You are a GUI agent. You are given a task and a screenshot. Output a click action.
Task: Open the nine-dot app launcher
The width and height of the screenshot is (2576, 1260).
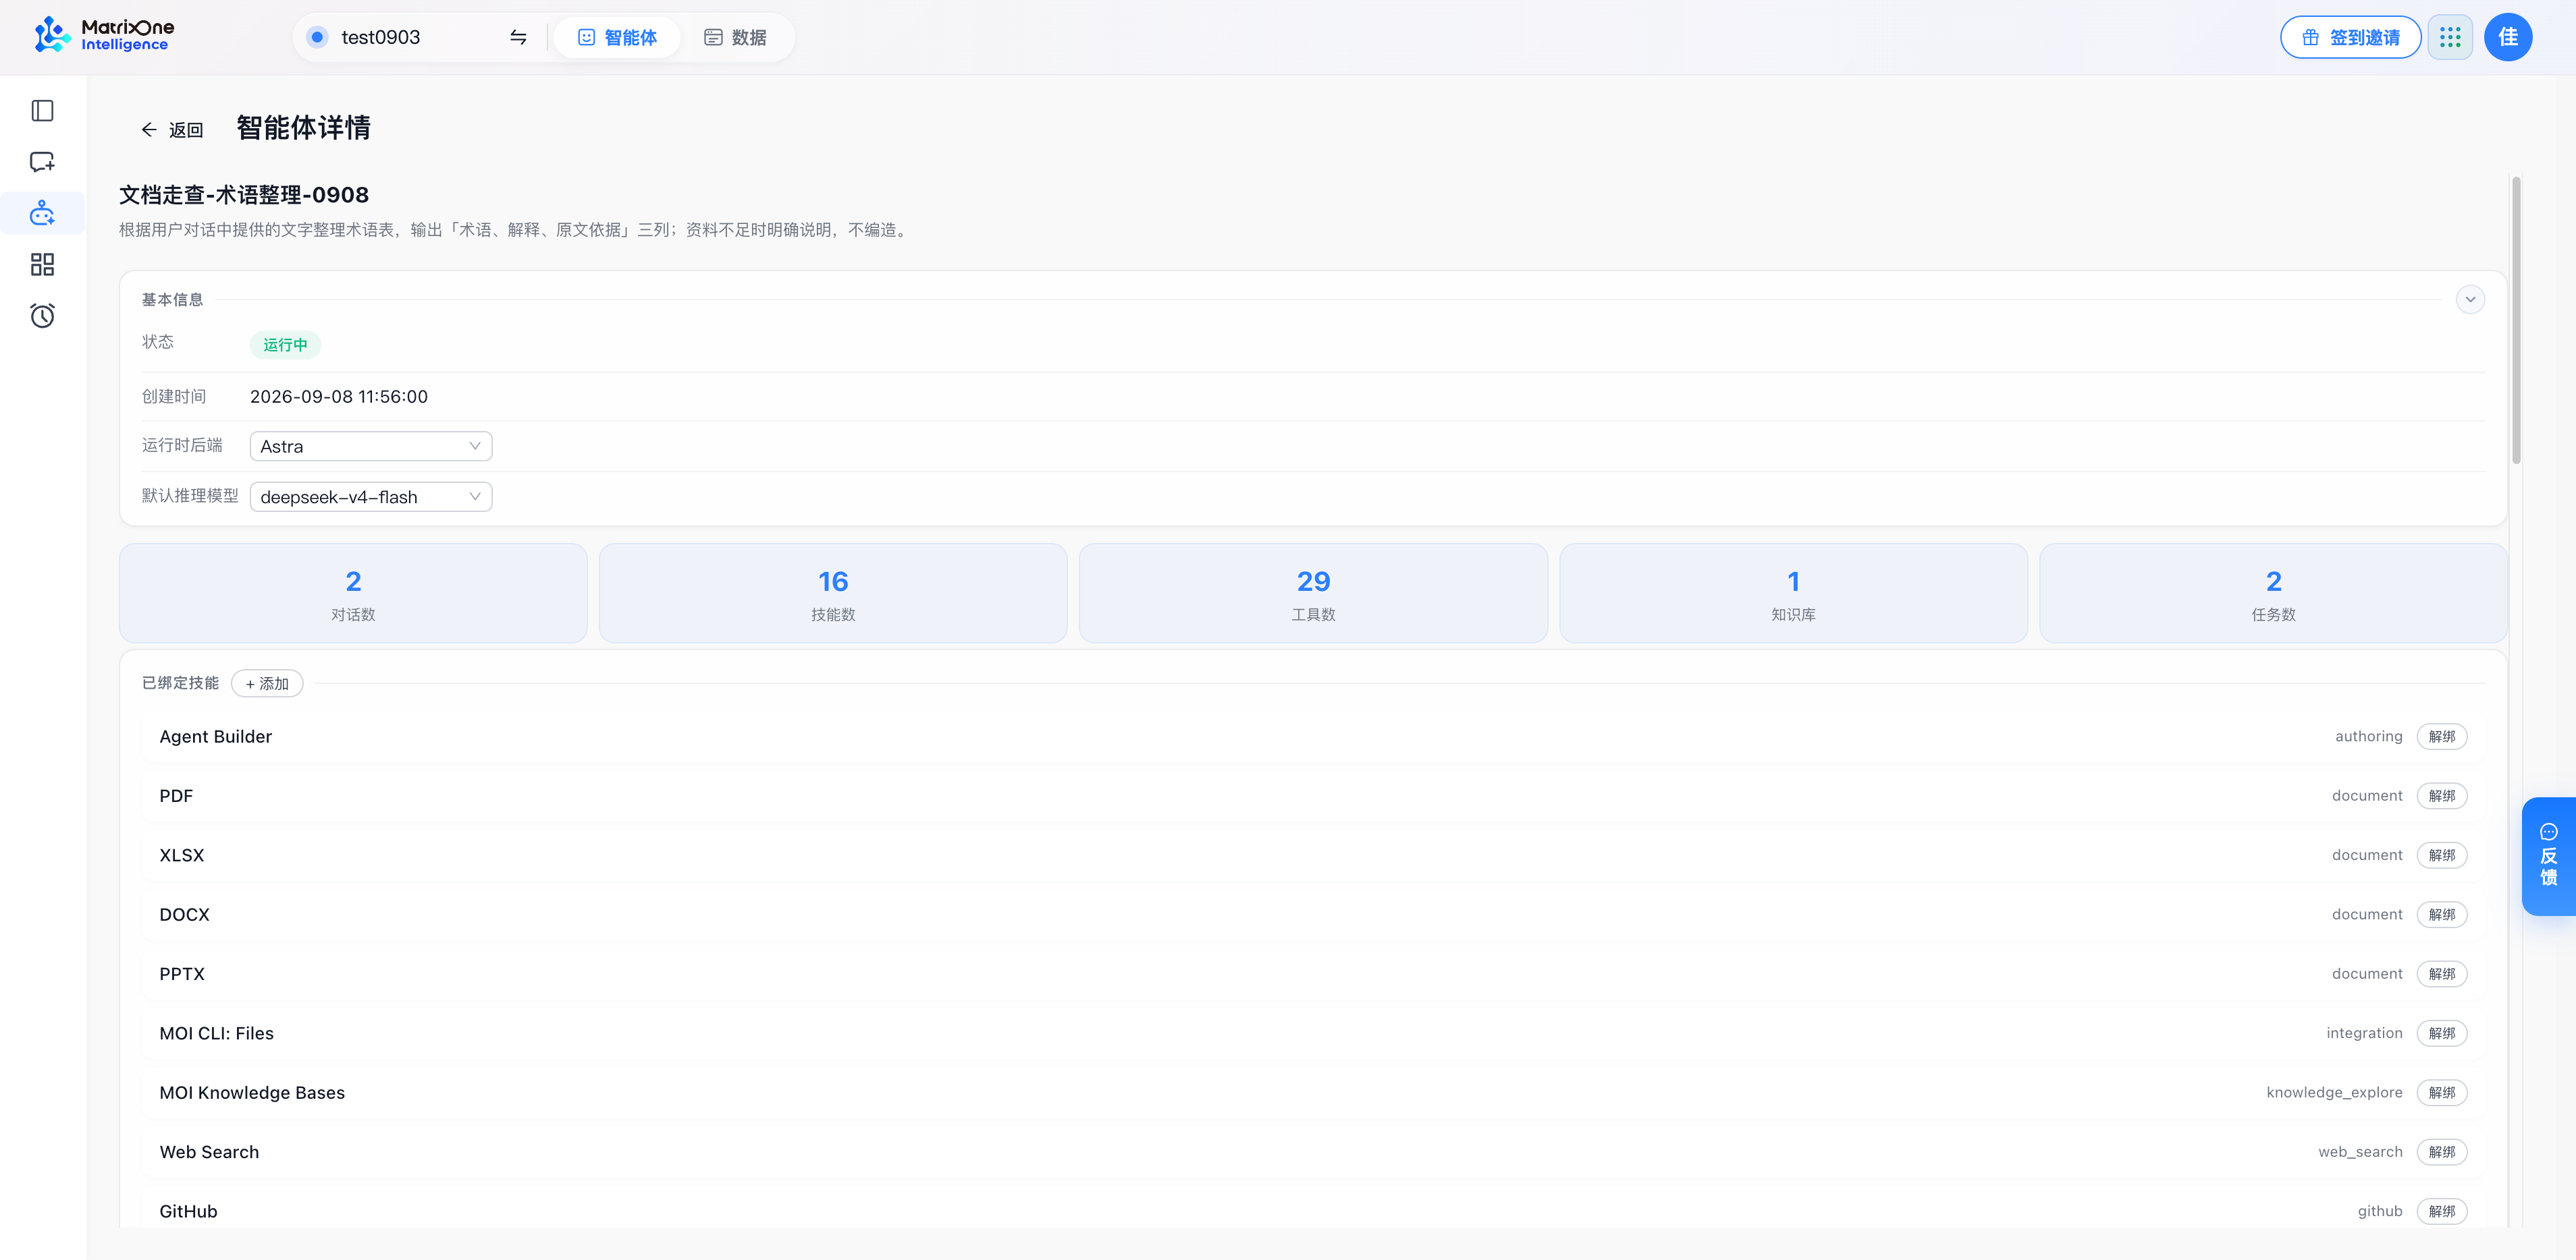(2450, 37)
